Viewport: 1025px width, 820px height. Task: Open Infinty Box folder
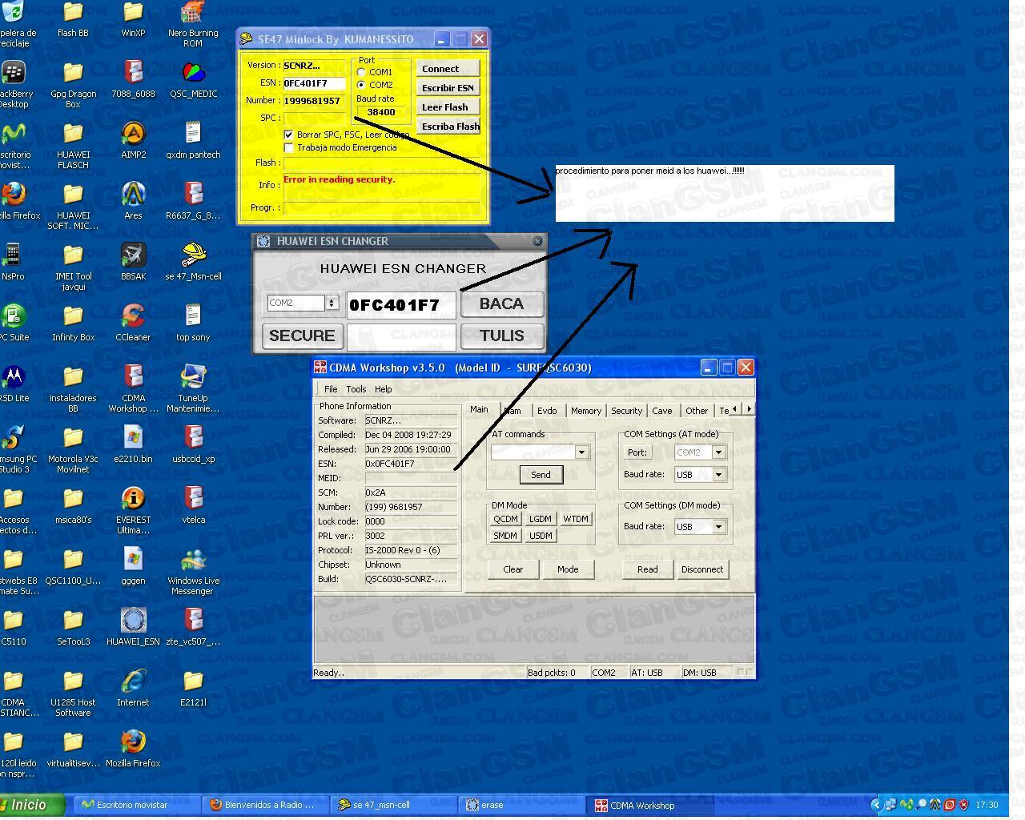(73, 316)
